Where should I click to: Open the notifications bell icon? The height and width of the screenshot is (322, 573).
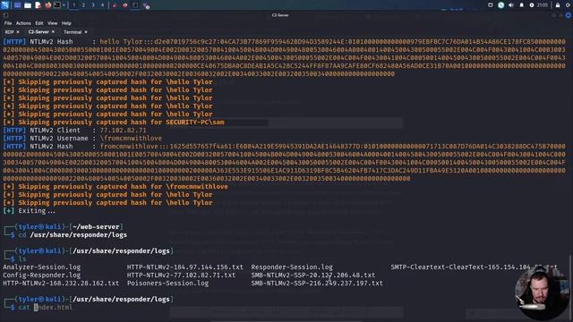point(521,5)
